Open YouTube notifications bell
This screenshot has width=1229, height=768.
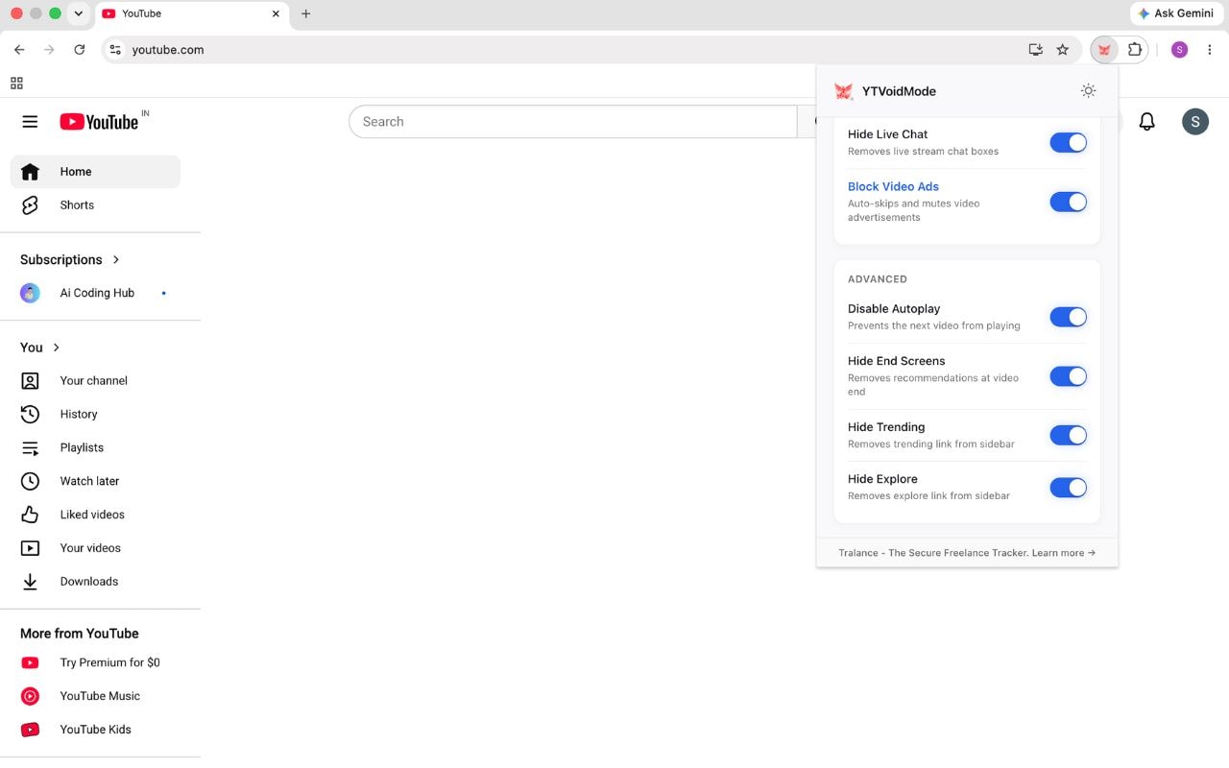point(1146,122)
